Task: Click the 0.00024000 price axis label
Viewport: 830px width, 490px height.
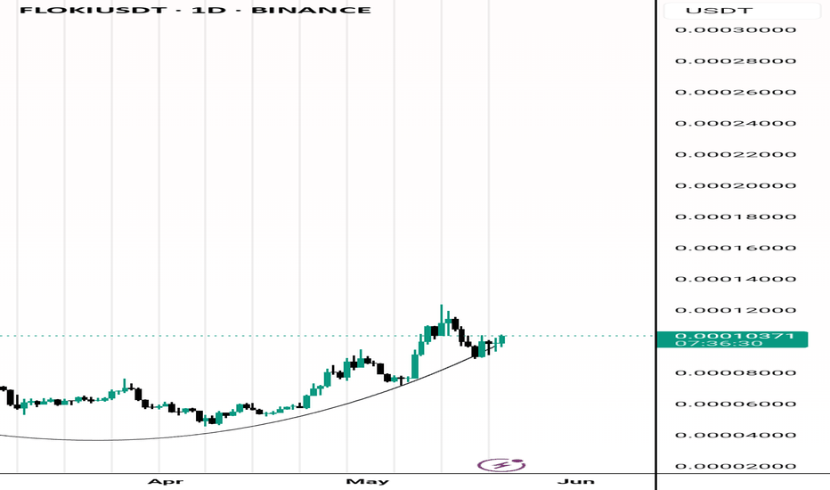Action: [x=736, y=124]
